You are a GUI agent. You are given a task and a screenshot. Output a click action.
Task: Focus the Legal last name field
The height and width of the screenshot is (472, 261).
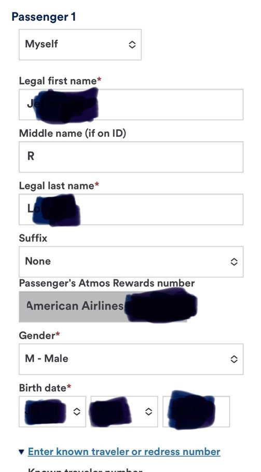131,209
